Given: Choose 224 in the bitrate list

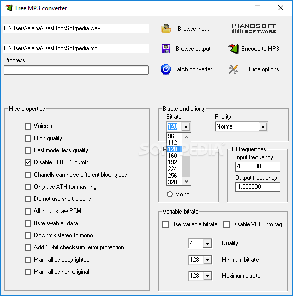Looking at the screenshot, I should pos(174,169).
